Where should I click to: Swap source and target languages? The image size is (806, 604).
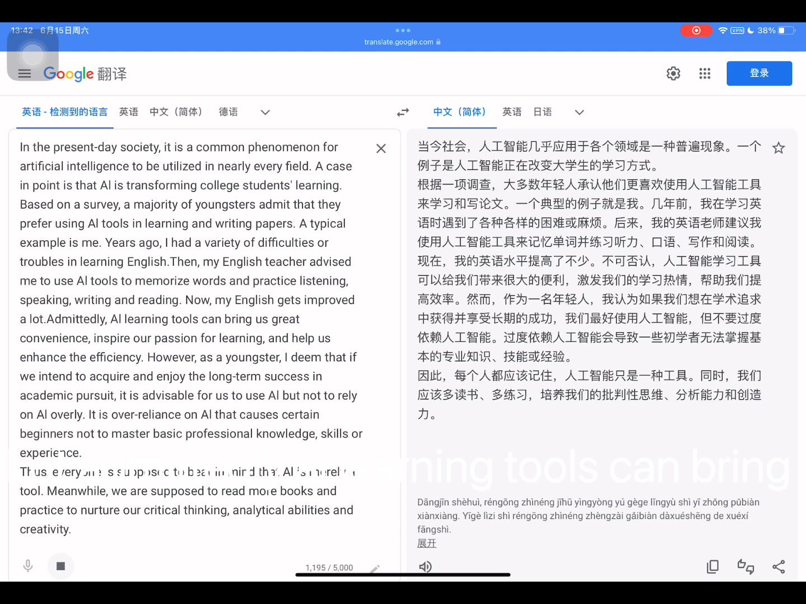[403, 112]
